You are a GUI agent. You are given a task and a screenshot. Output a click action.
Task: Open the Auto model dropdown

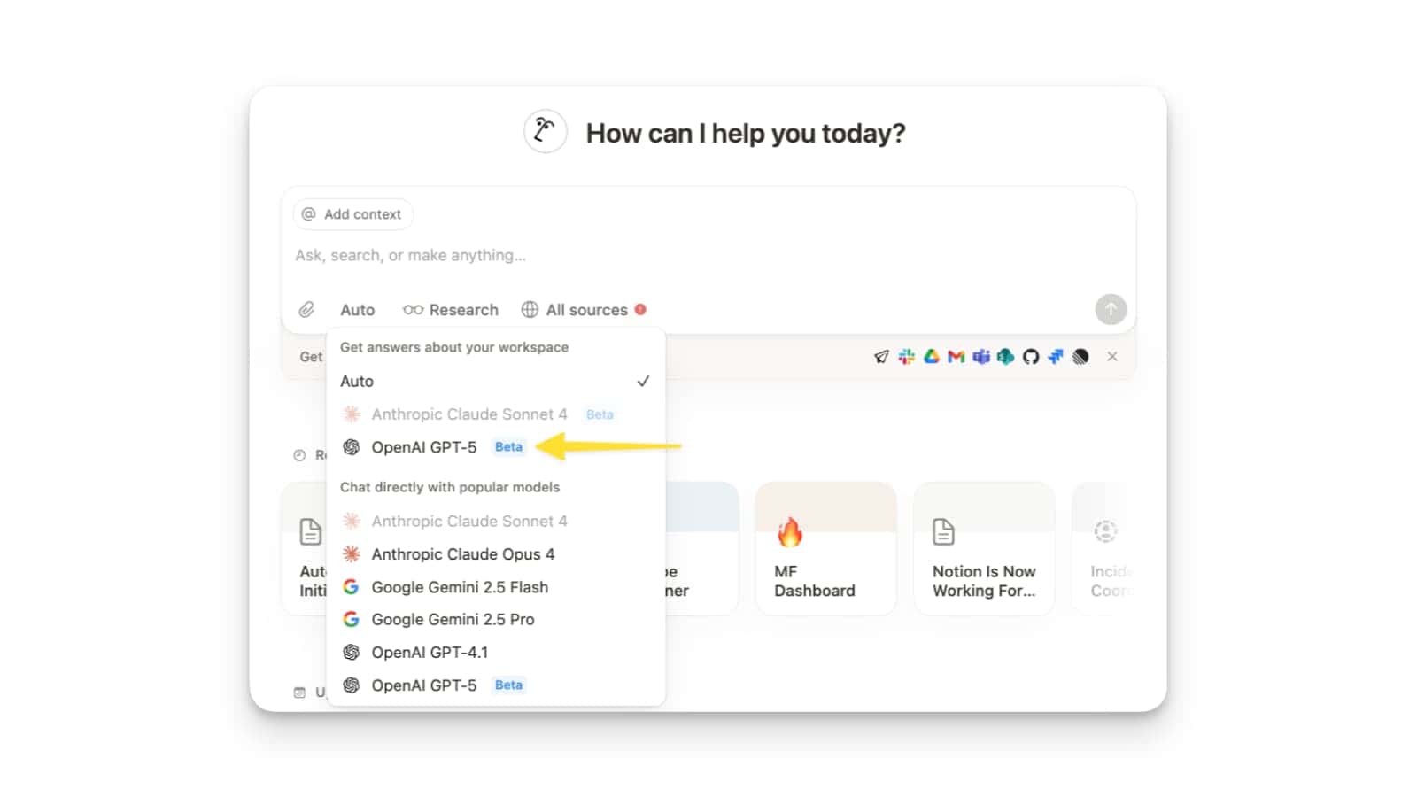coord(357,310)
